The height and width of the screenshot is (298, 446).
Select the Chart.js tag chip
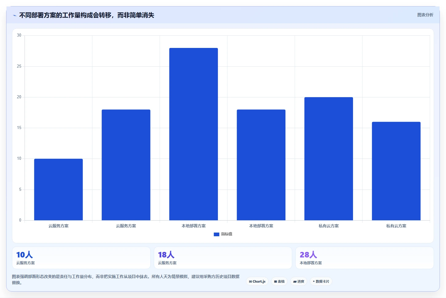pos(257,281)
